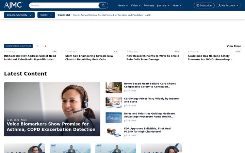This screenshot has height=153, width=245.
Task: Open Home-Based Heart Failure Care article
Action: coord(150,85)
